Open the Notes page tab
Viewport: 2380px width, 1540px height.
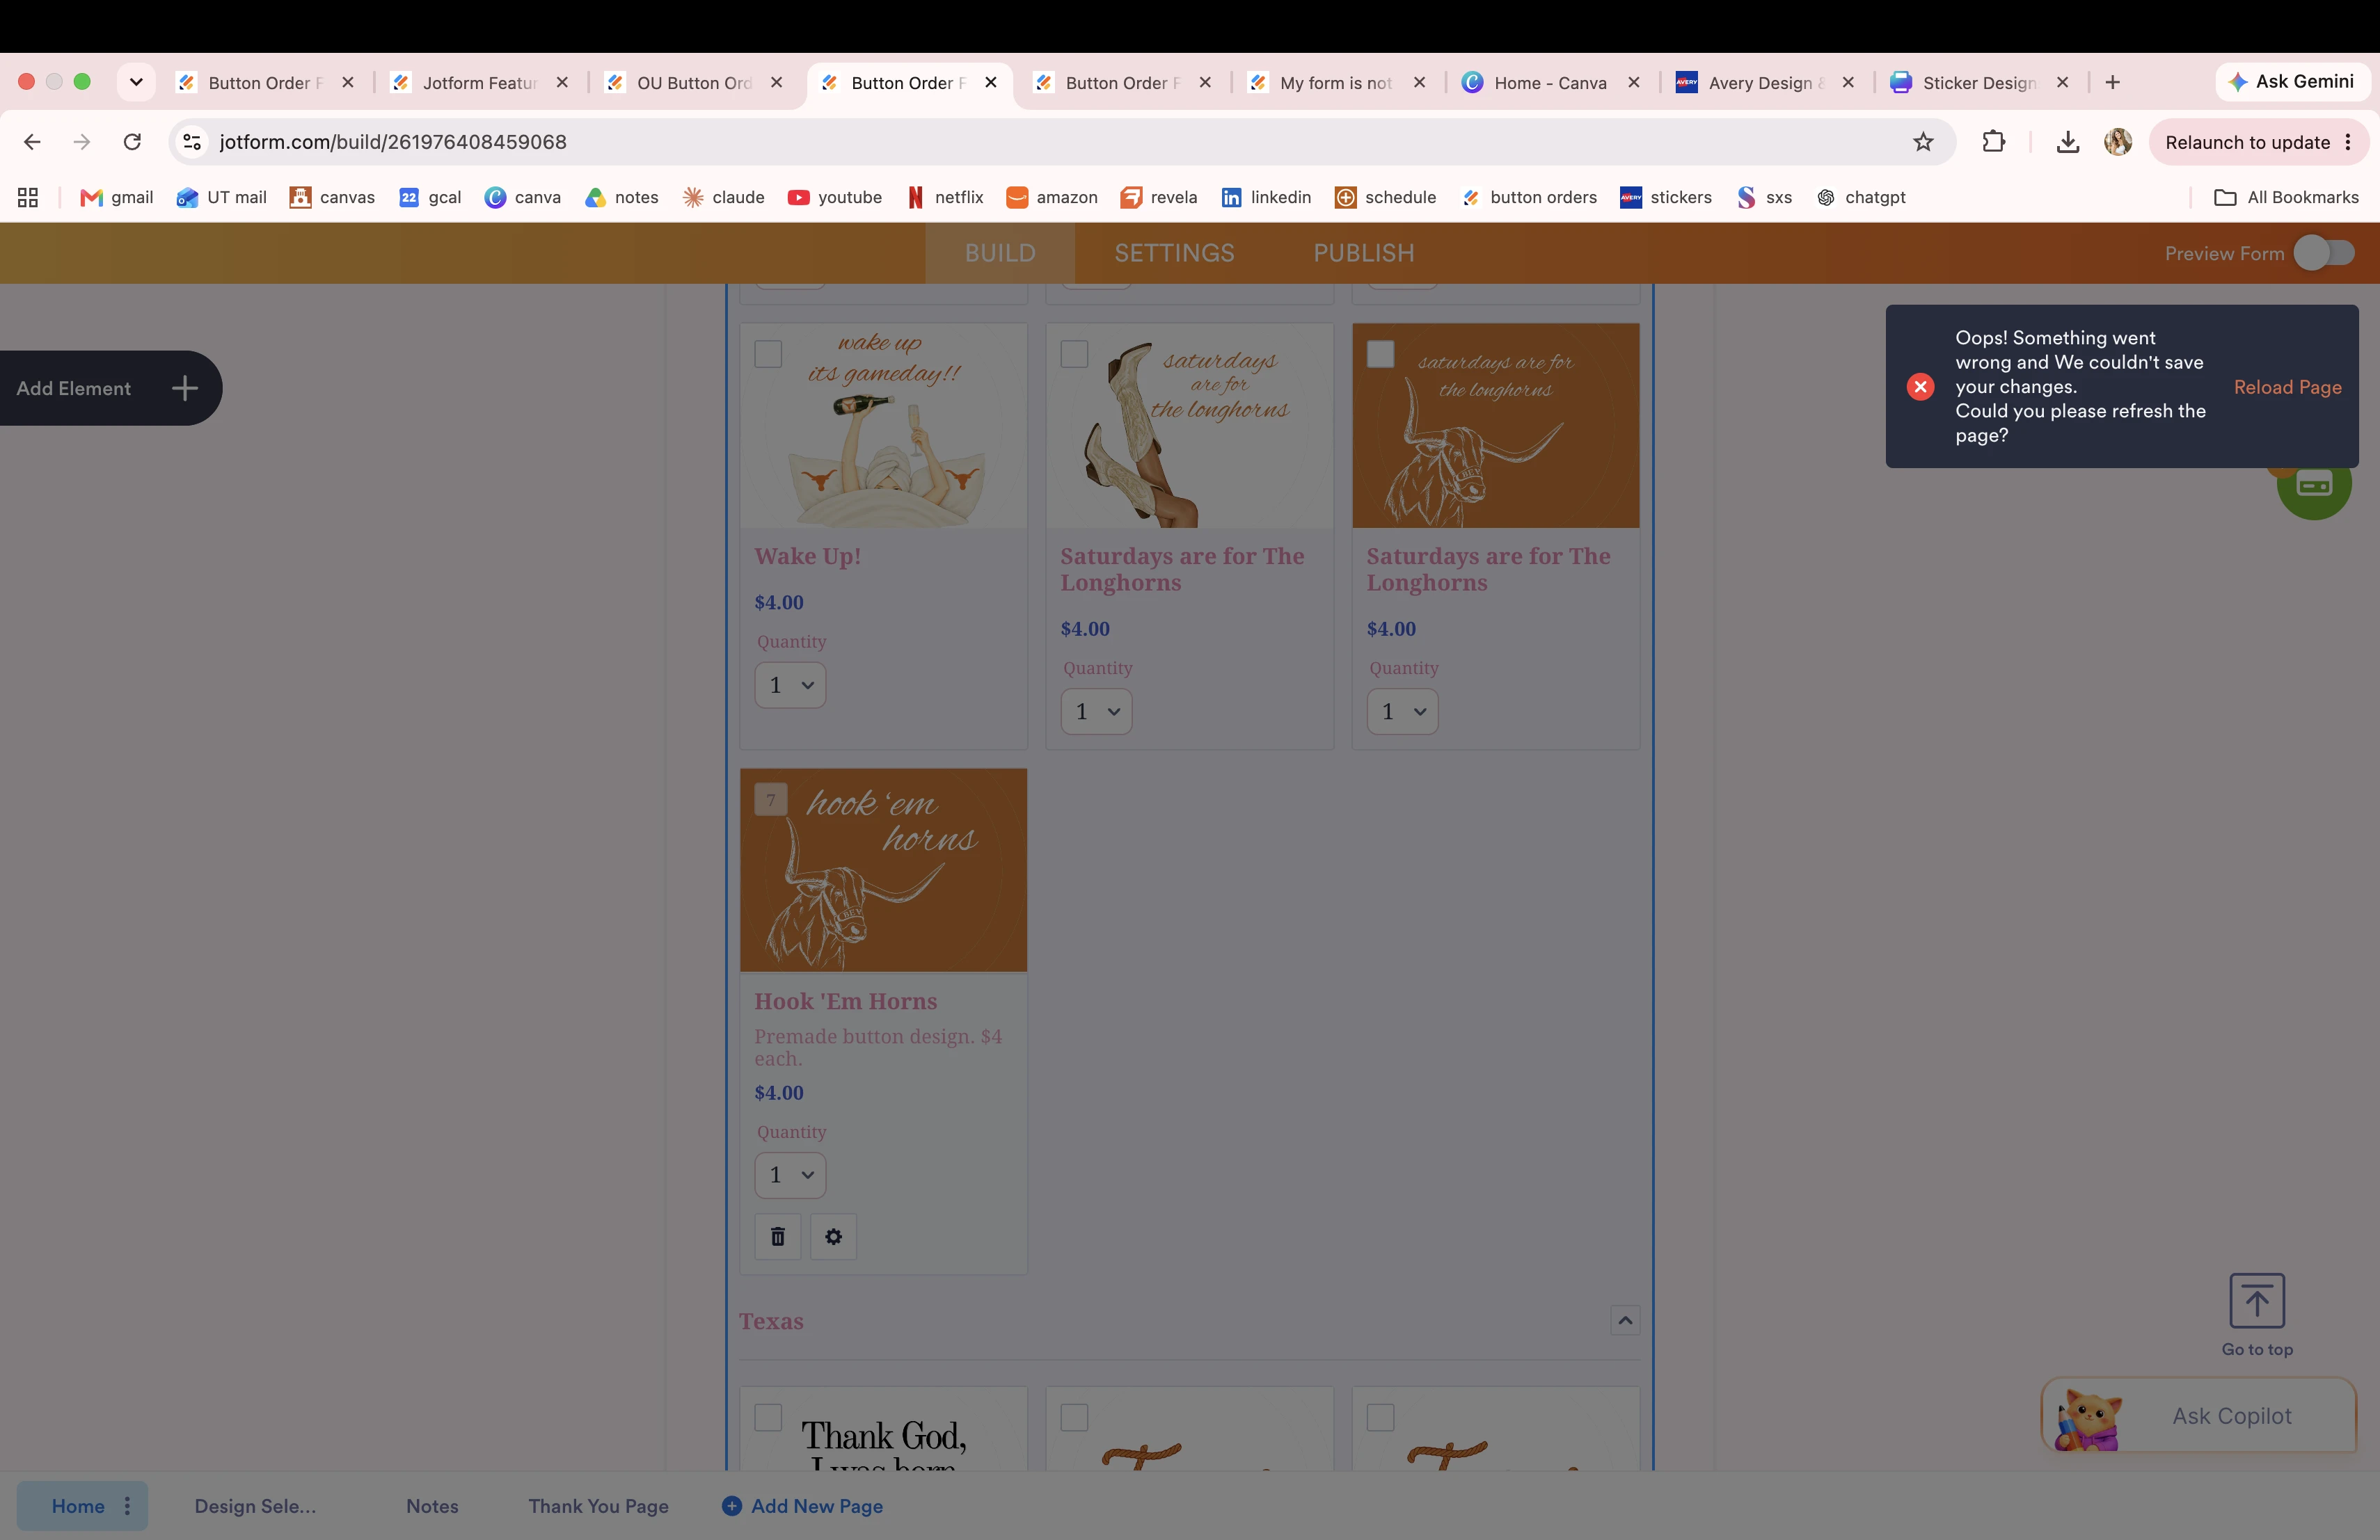(x=432, y=1505)
